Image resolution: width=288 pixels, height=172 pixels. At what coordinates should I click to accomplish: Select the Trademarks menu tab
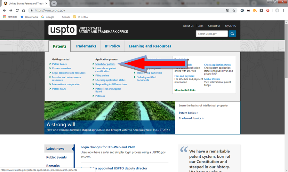click(x=85, y=46)
